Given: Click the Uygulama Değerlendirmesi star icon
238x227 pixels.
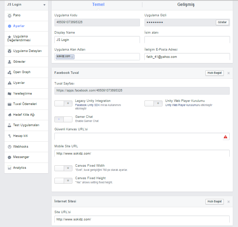Looking at the screenshot, I should click(10, 37).
